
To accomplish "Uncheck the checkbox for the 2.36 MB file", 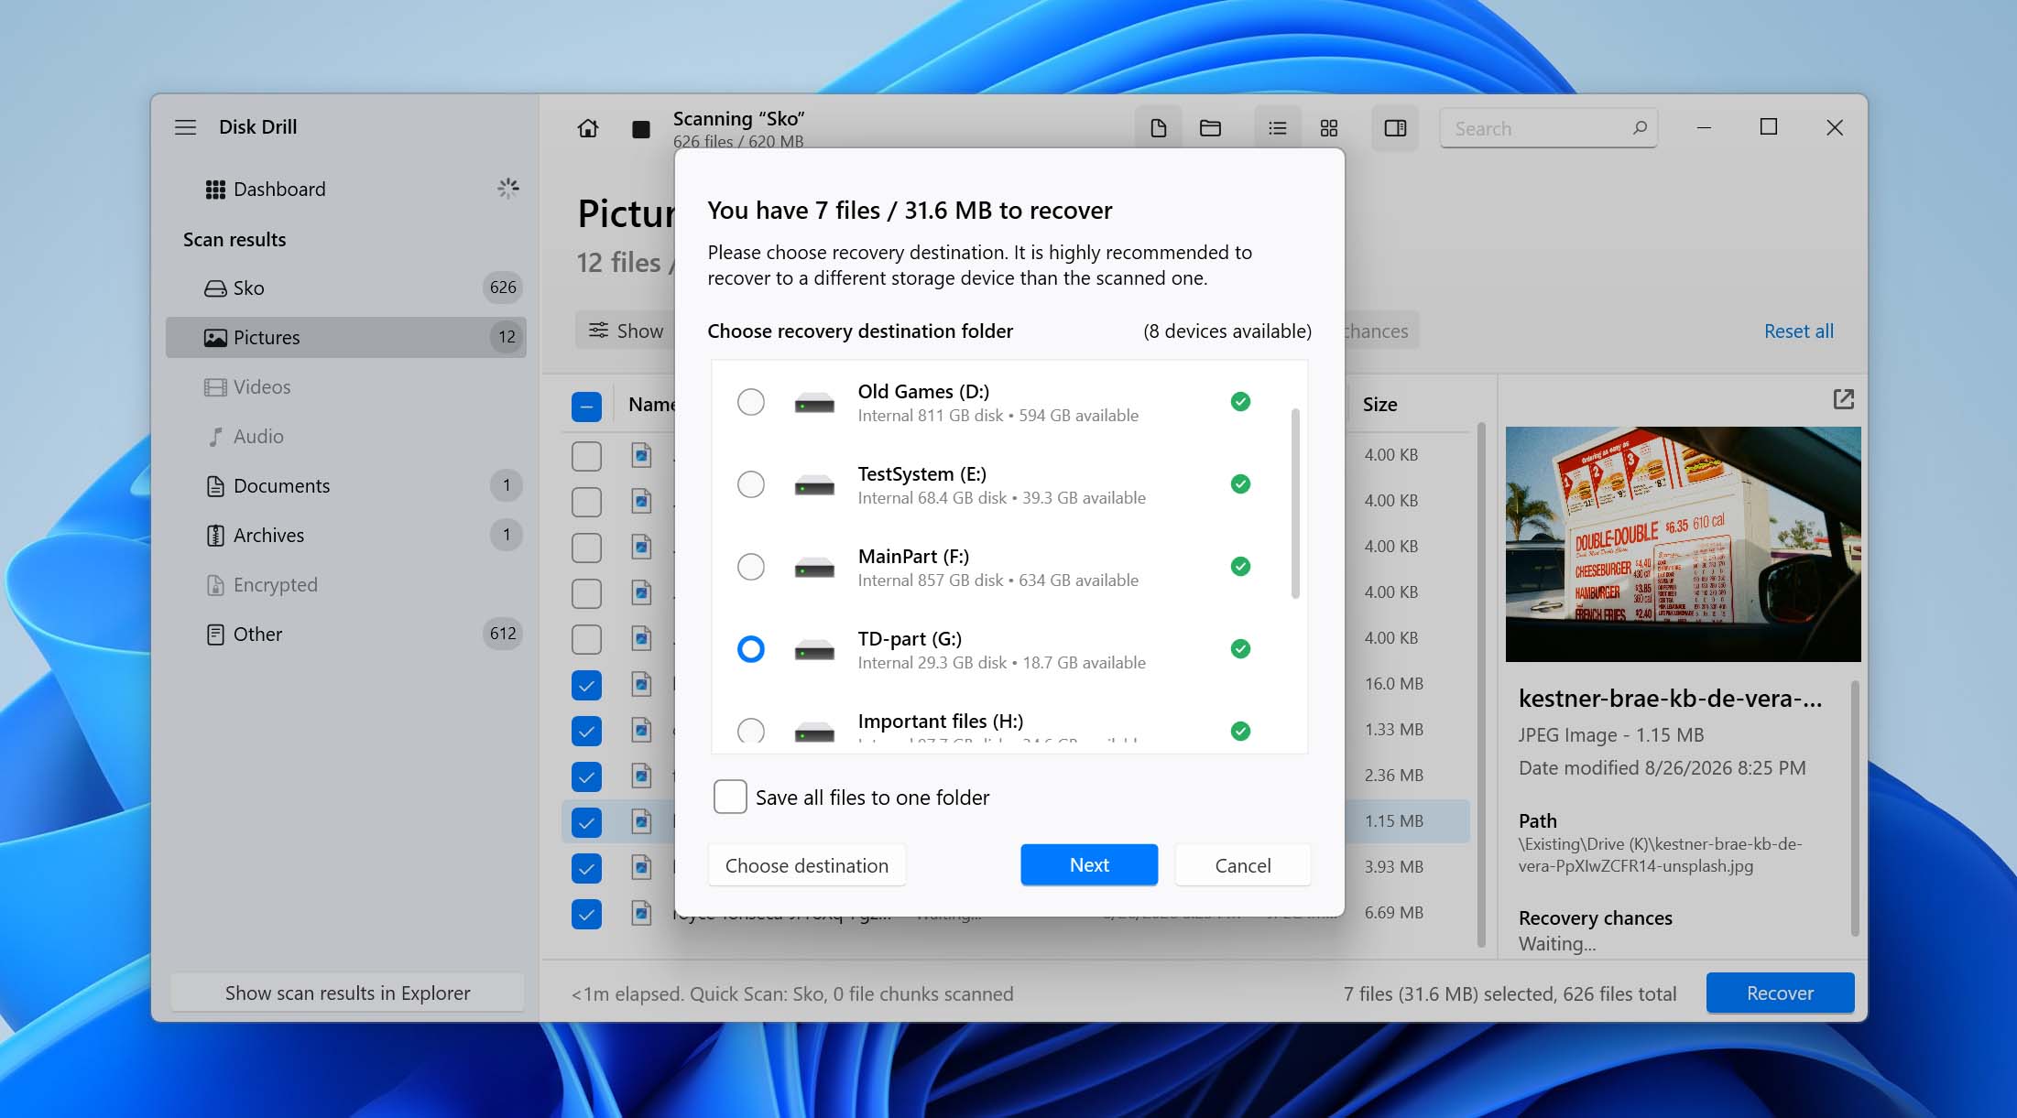I will (x=586, y=776).
